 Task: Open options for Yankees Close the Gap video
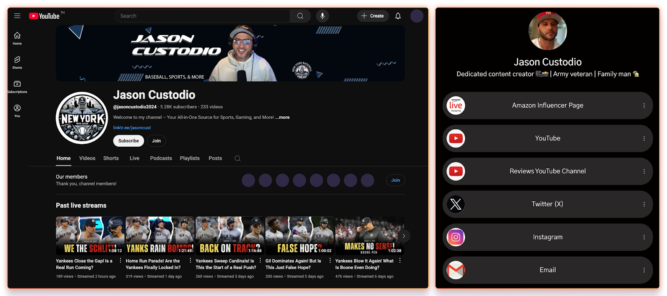[x=121, y=261]
